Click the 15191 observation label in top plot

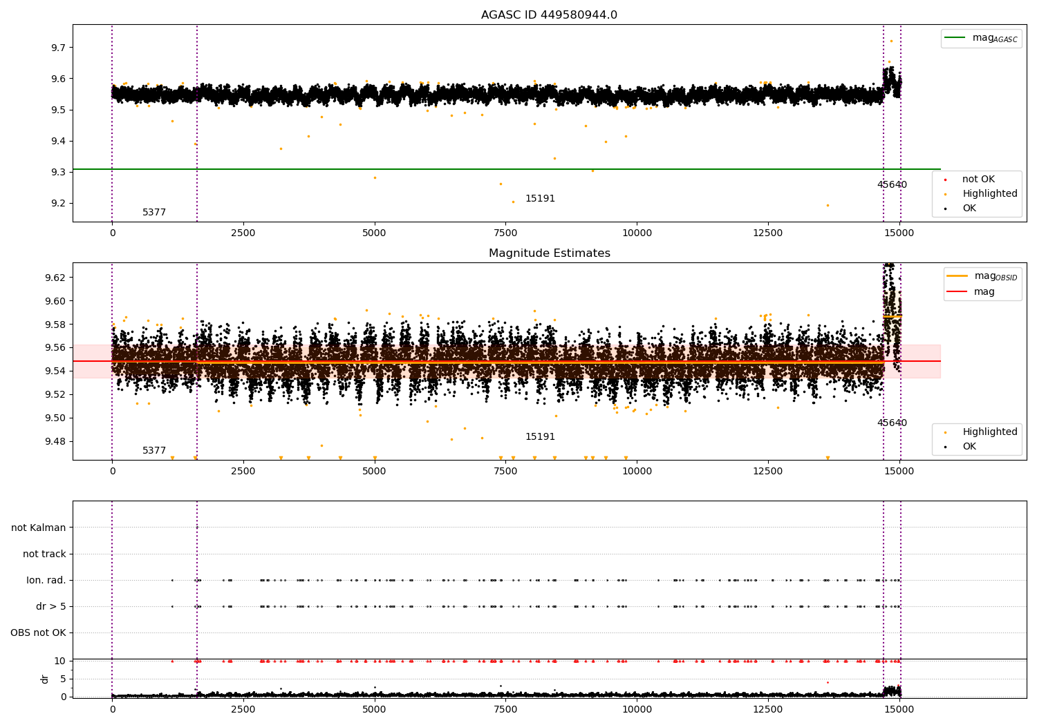[x=540, y=199]
